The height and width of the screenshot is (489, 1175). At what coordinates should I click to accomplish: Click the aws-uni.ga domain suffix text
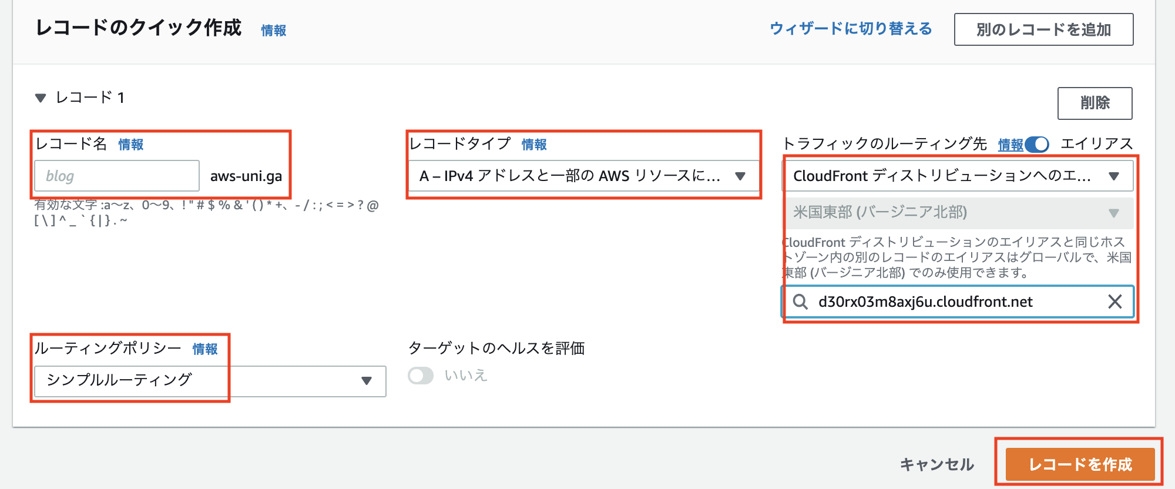coord(246,176)
